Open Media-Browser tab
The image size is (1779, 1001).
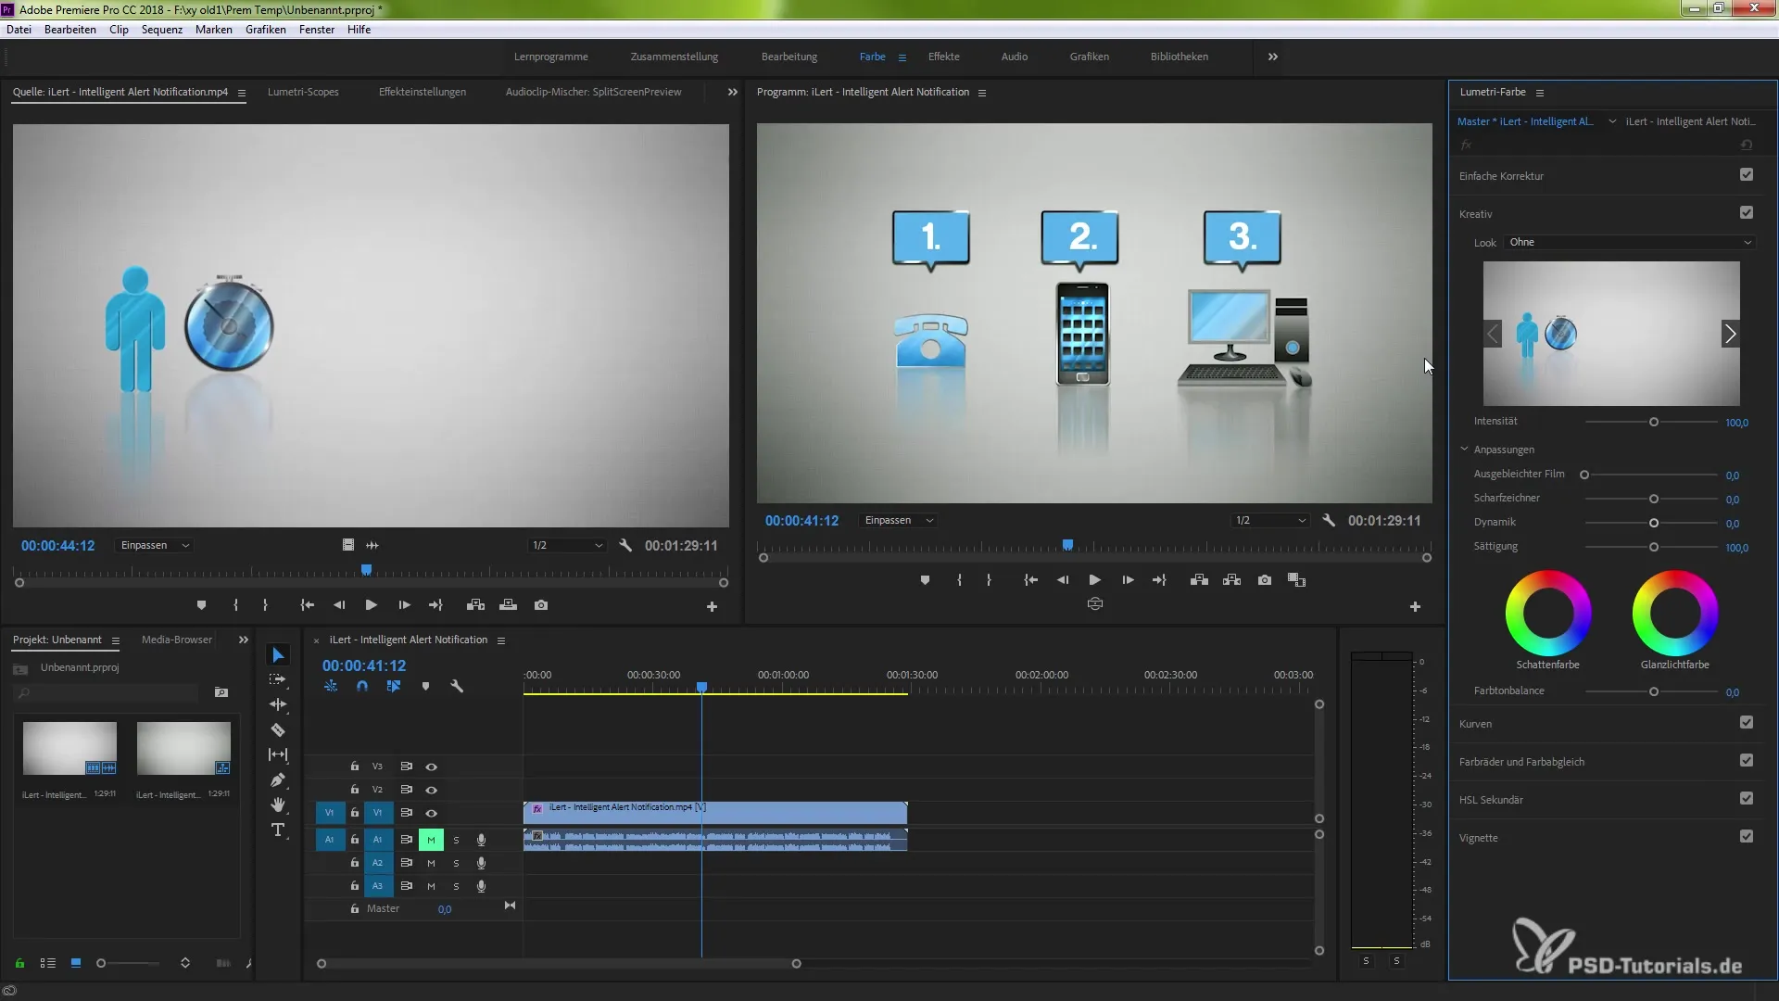click(177, 640)
